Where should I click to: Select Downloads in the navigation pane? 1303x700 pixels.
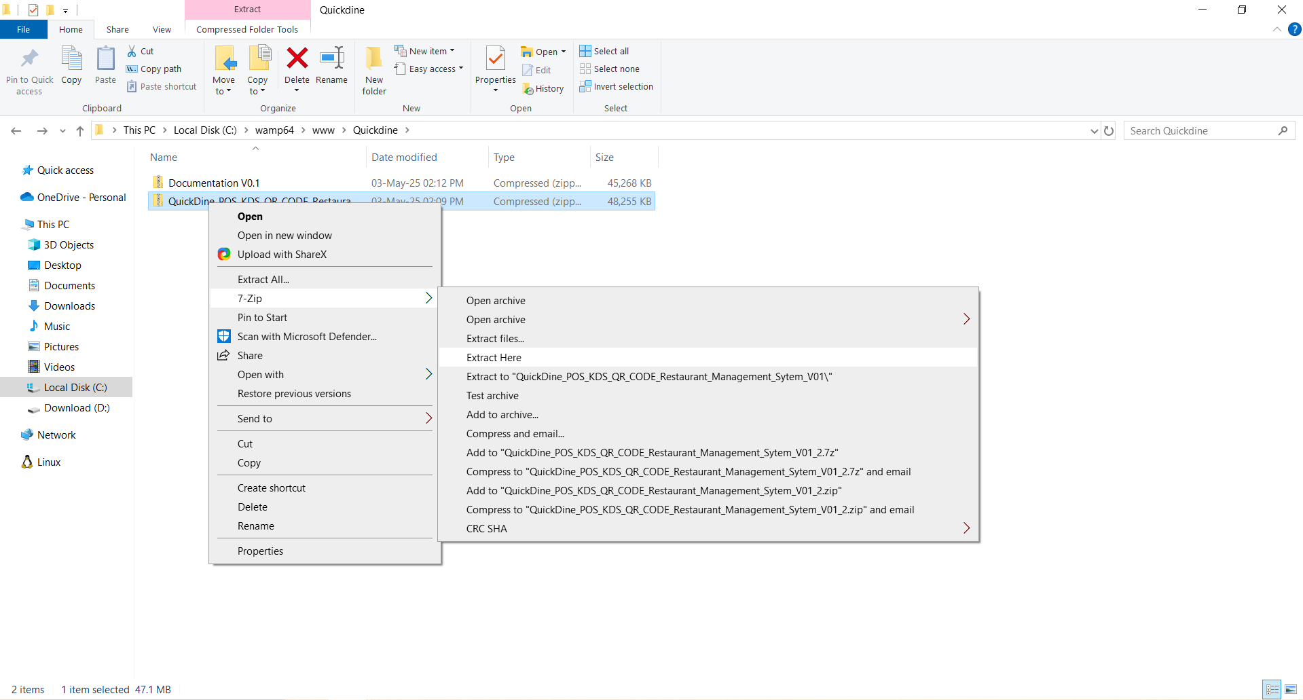coord(69,306)
